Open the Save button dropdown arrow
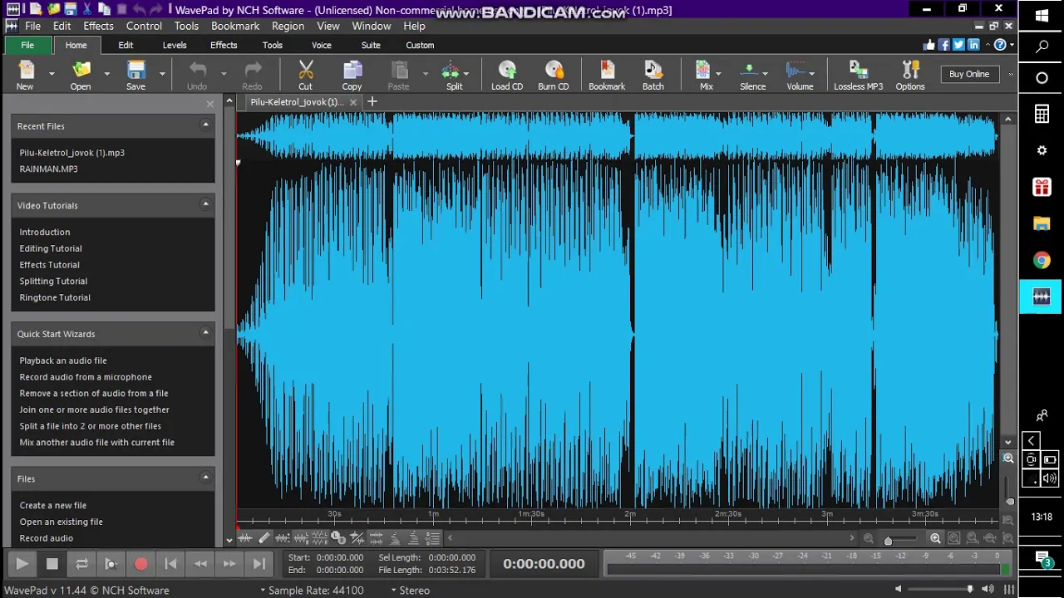The image size is (1064, 598). click(x=162, y=73)
